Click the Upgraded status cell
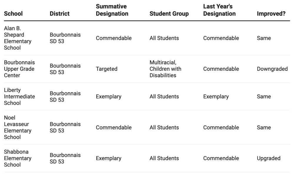The height and width of the screenshot is (176, 294). coord(269,158)
